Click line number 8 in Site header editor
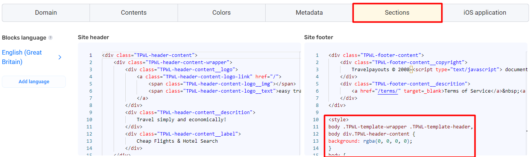 click(91, 105)
